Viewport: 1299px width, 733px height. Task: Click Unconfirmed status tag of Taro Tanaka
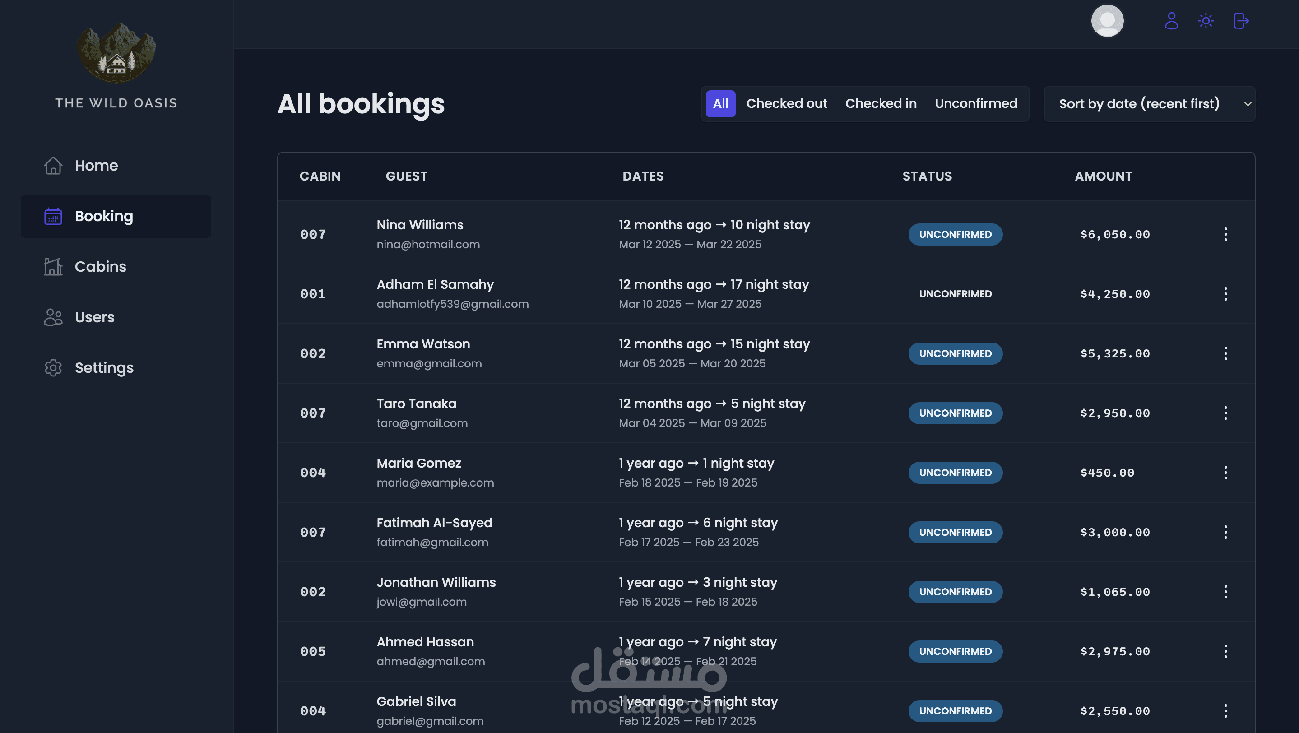point(955,413)
